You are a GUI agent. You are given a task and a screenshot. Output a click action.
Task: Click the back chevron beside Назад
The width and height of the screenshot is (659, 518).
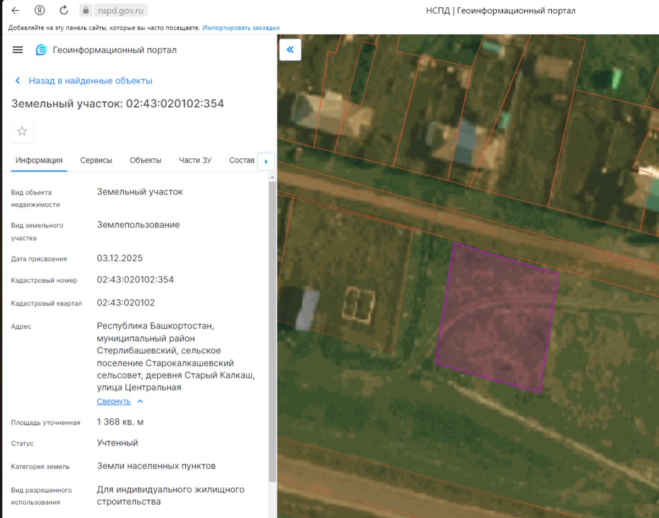click(x=18, y=80)
